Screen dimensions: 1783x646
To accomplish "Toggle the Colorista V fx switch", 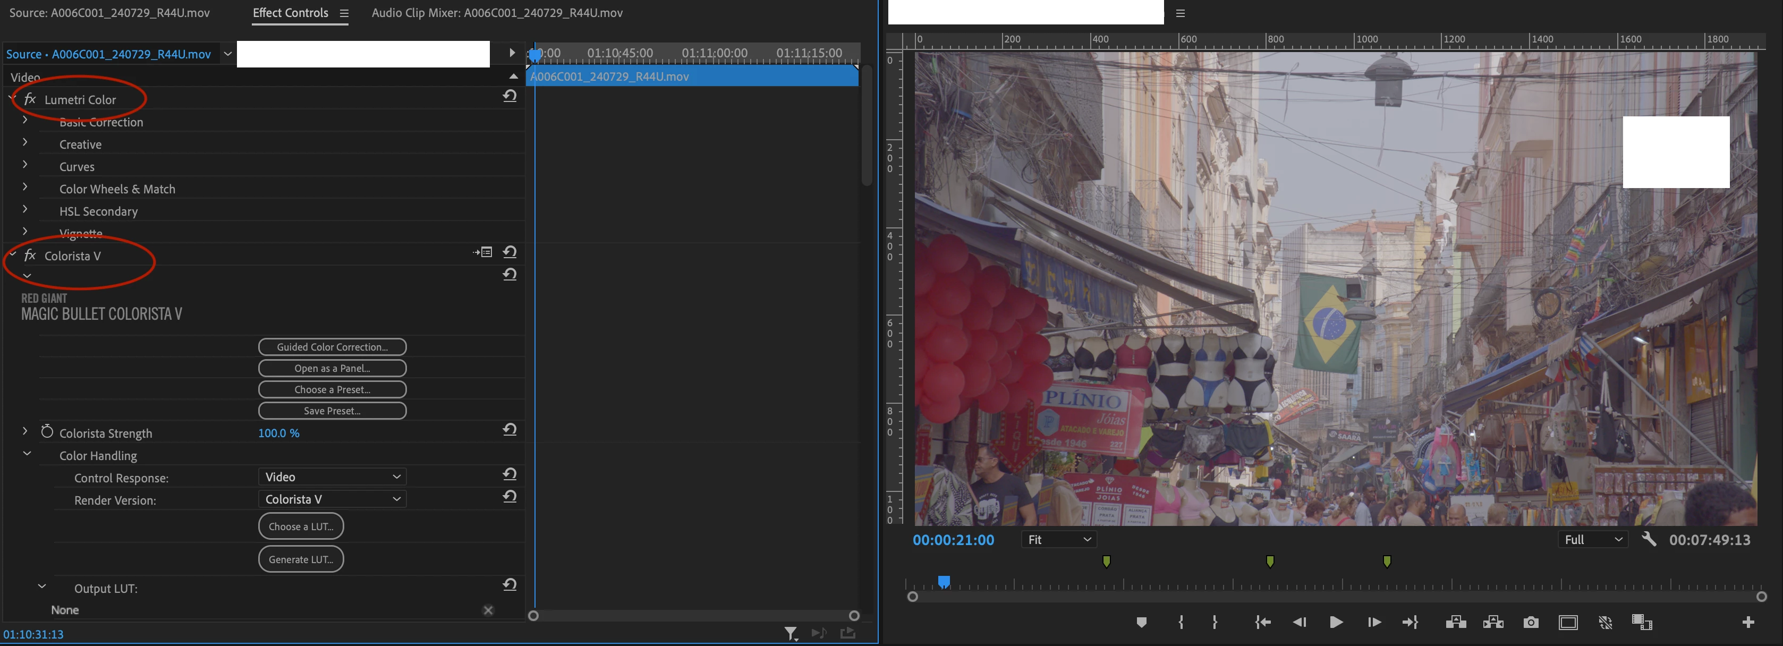I will [x=30, y=256].
